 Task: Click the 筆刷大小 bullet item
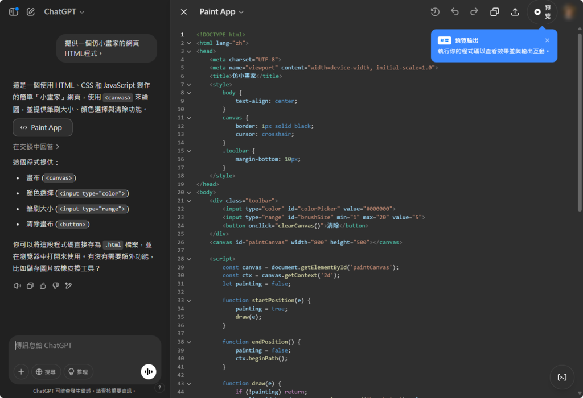[77, 209]
